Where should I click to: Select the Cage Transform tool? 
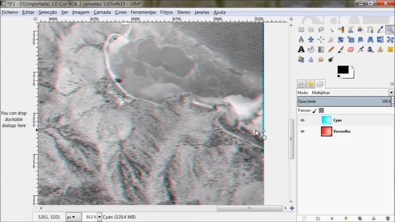click(390, 39)
